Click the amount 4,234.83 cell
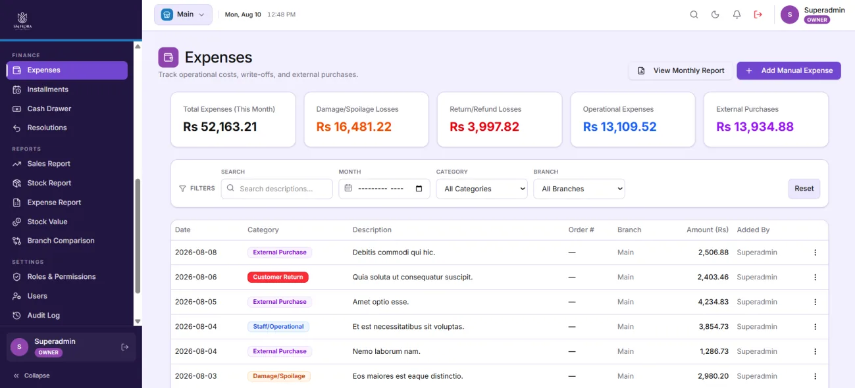 point(713,302)
